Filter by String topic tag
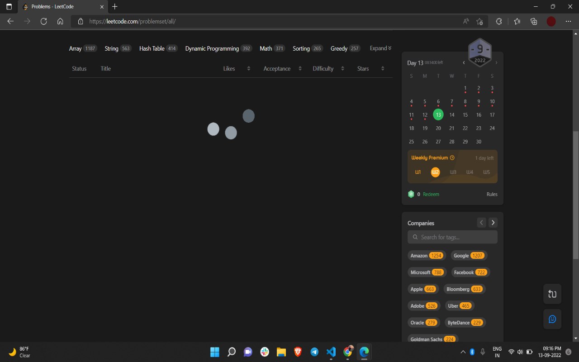The image size is (579, 362). pyautogui.click(x=118, y=48)
